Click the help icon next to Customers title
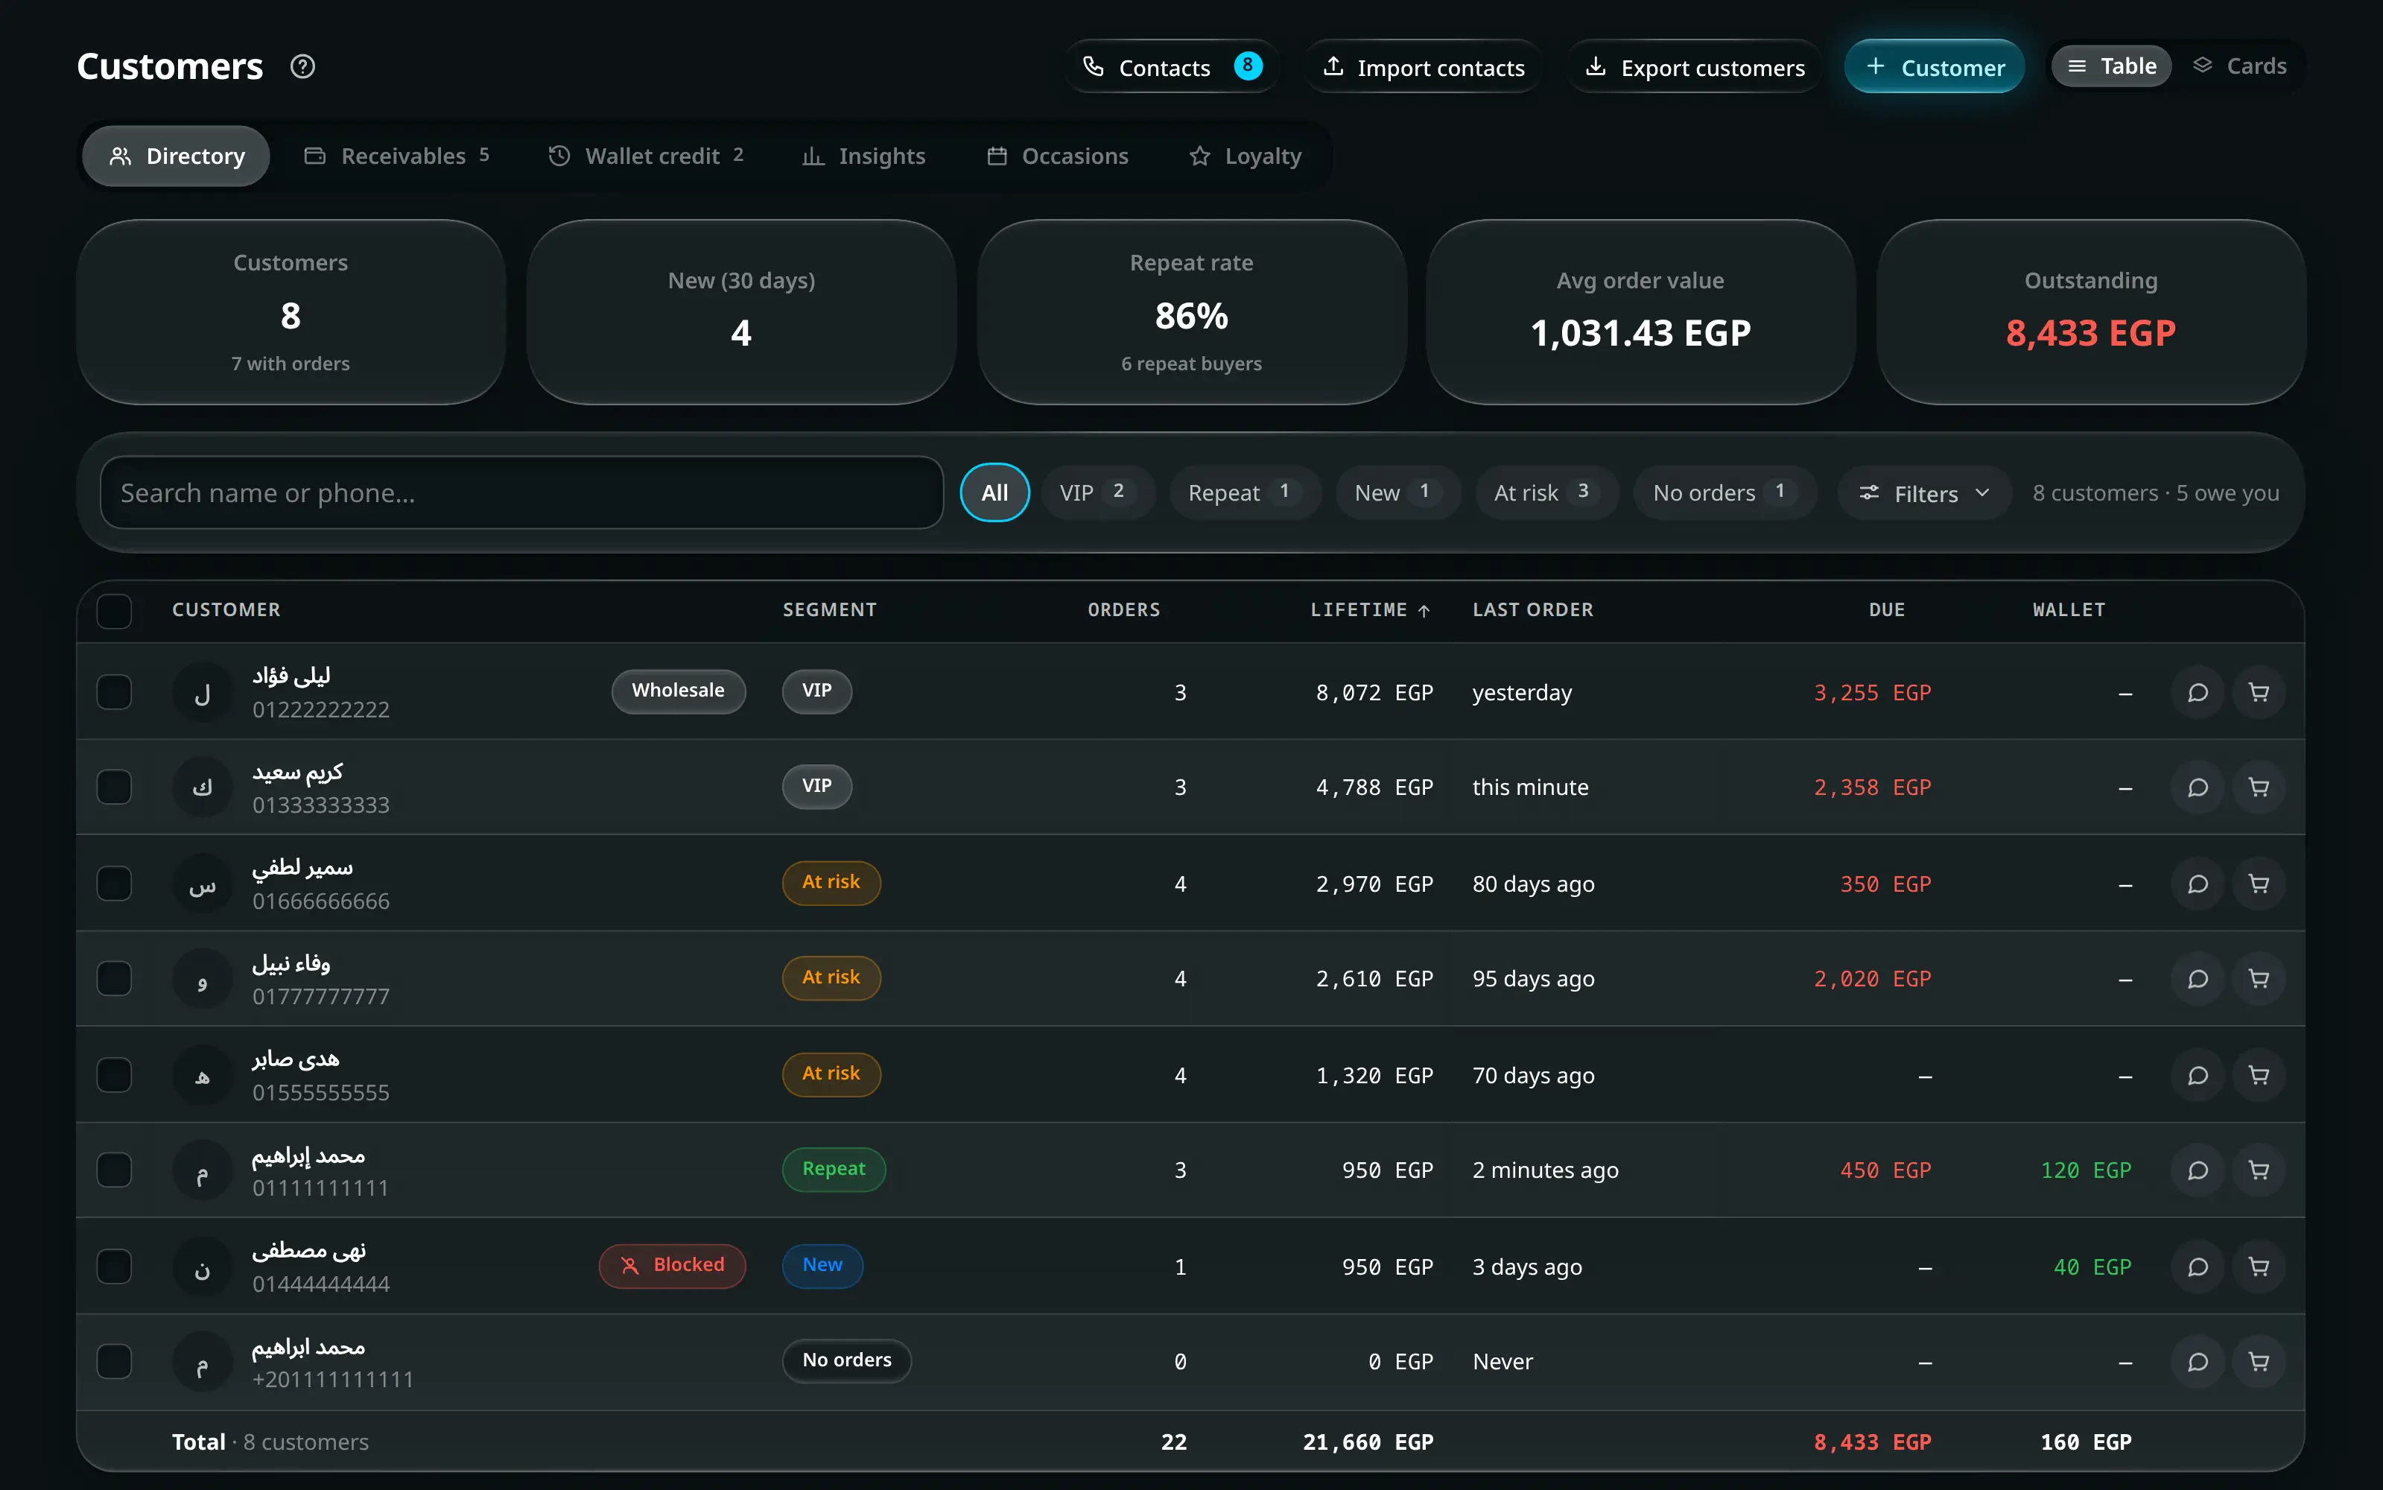This screenshot has height=1490, width=2383. (x=302, y=66)
